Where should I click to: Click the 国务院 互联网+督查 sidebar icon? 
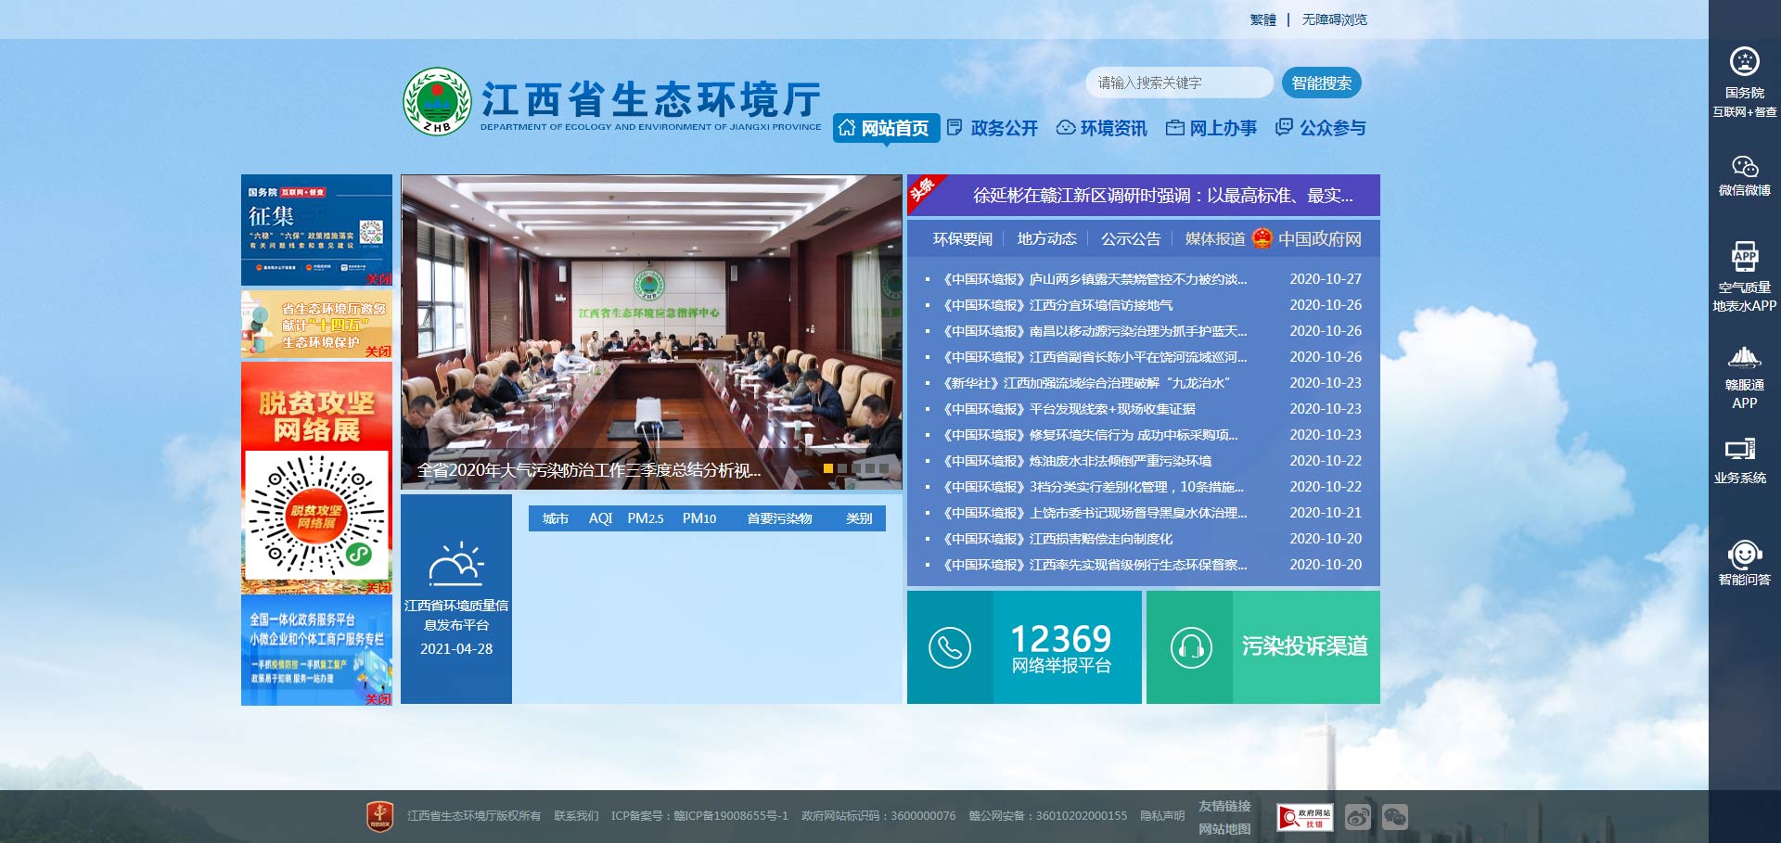(1744, 63)
